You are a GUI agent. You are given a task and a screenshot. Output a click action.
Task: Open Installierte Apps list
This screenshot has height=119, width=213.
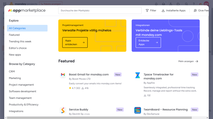pyautogui.click(x=173, y=11)
